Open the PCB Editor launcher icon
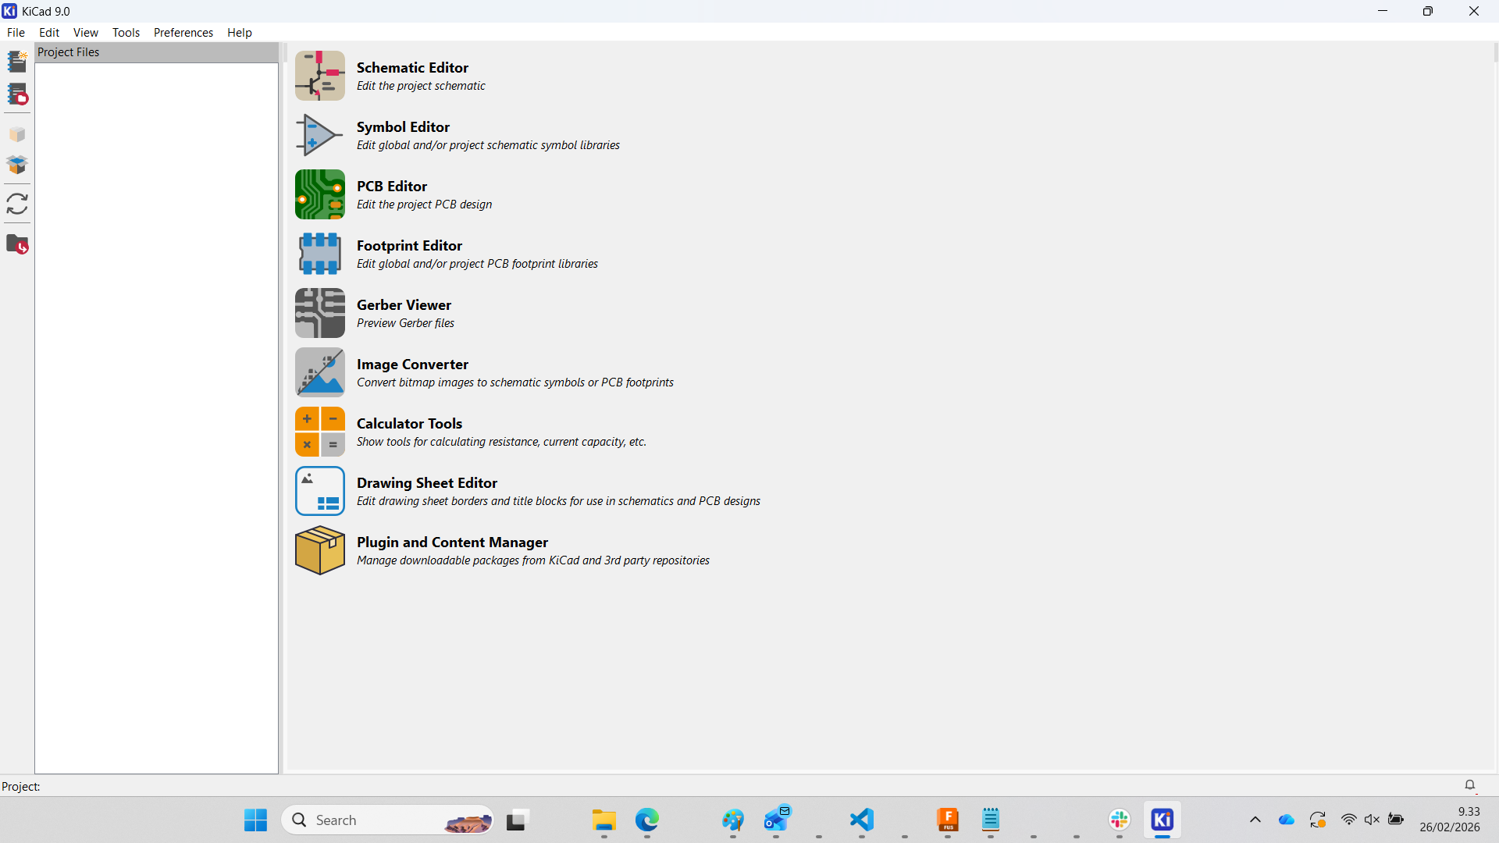Image resolution: width=1499 pixels, height=843 pixels. (319, 194)
